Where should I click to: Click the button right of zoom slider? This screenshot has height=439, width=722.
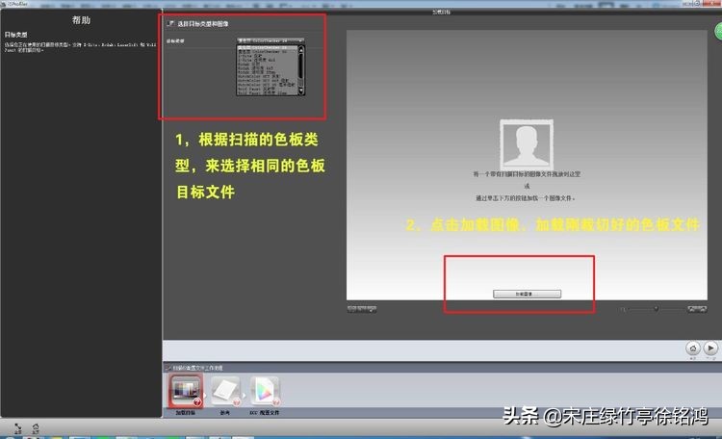[697, 309]
